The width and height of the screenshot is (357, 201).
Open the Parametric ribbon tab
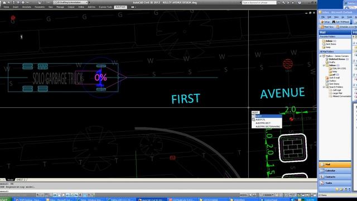tap(40, 7)
